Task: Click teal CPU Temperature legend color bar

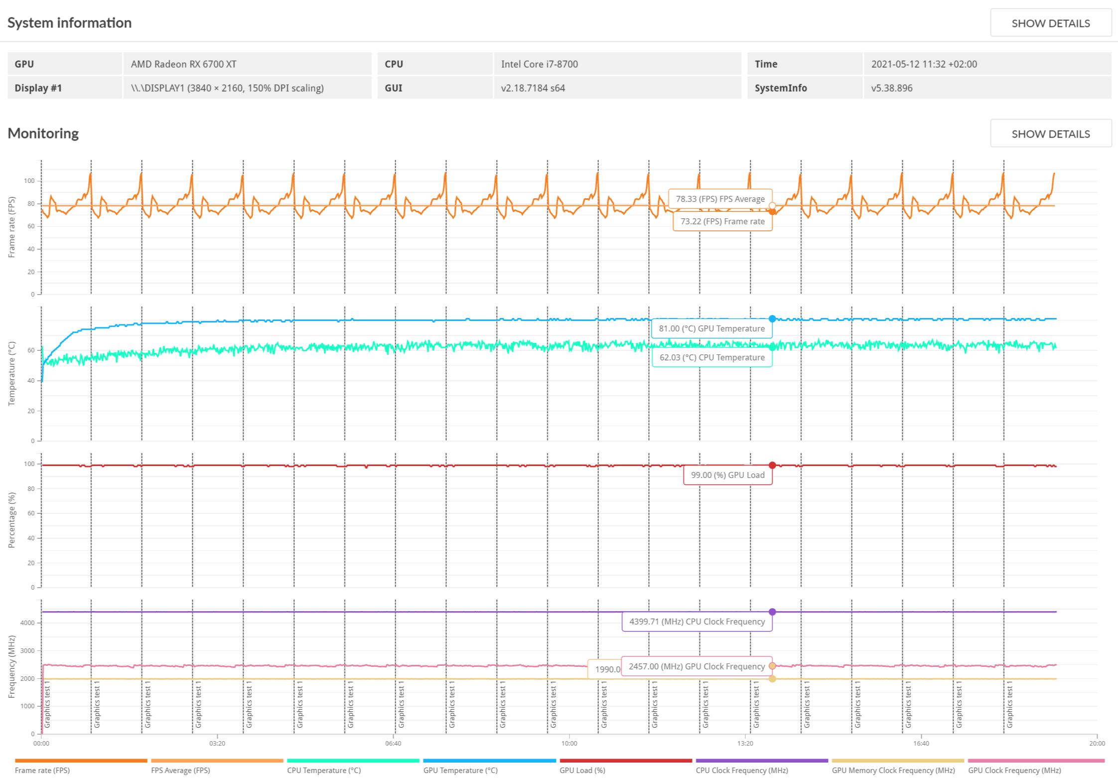Action: tap(353, 761)
